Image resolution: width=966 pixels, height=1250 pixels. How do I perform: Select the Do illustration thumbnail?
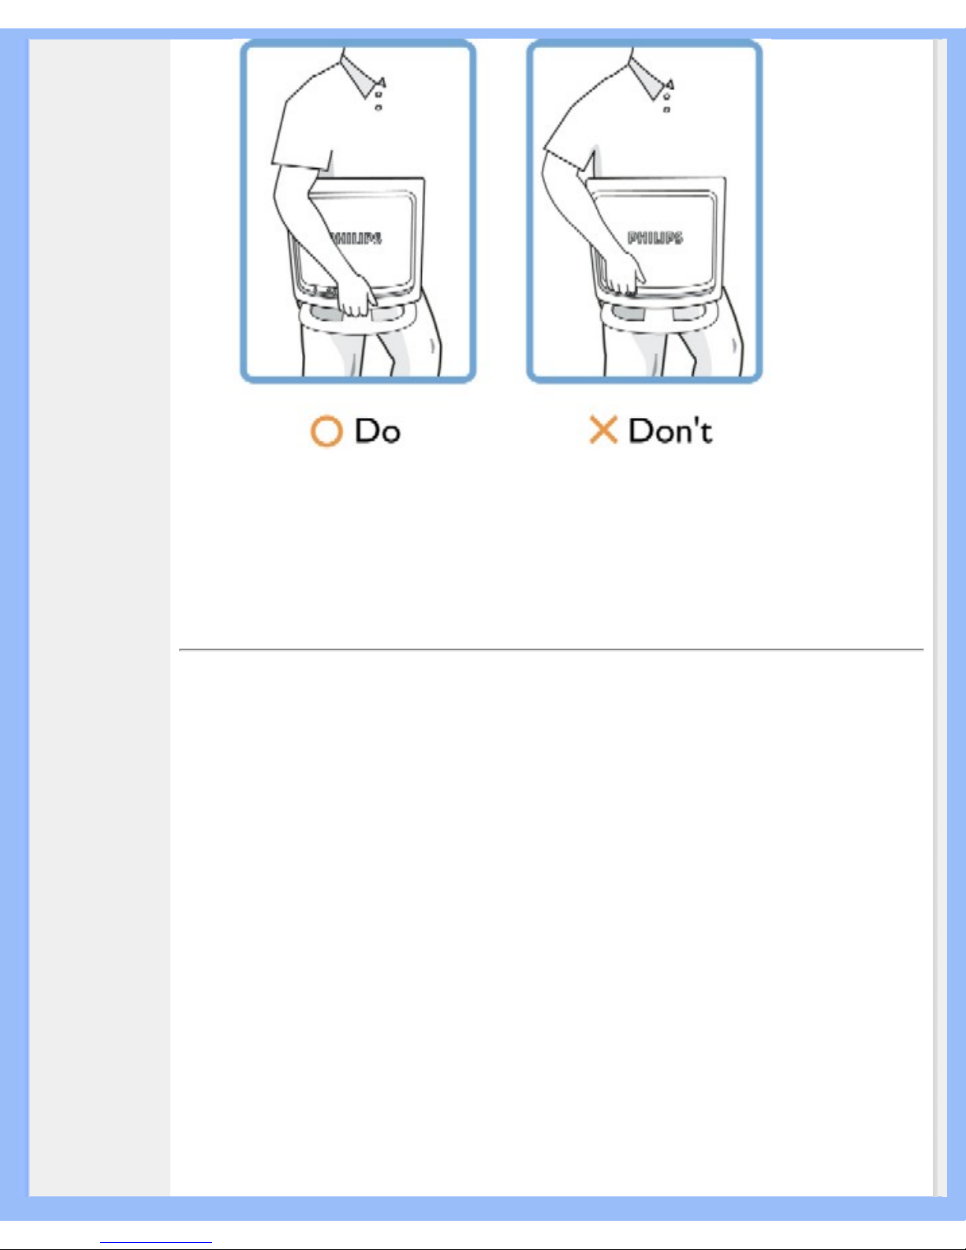[x=358, y=211]
